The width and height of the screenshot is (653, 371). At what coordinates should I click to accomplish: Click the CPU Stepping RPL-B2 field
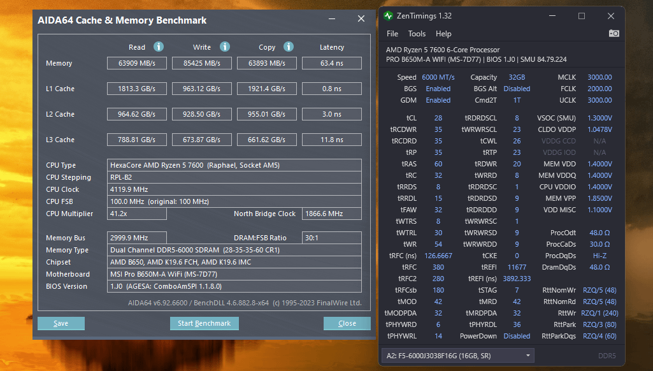(234, 177)
